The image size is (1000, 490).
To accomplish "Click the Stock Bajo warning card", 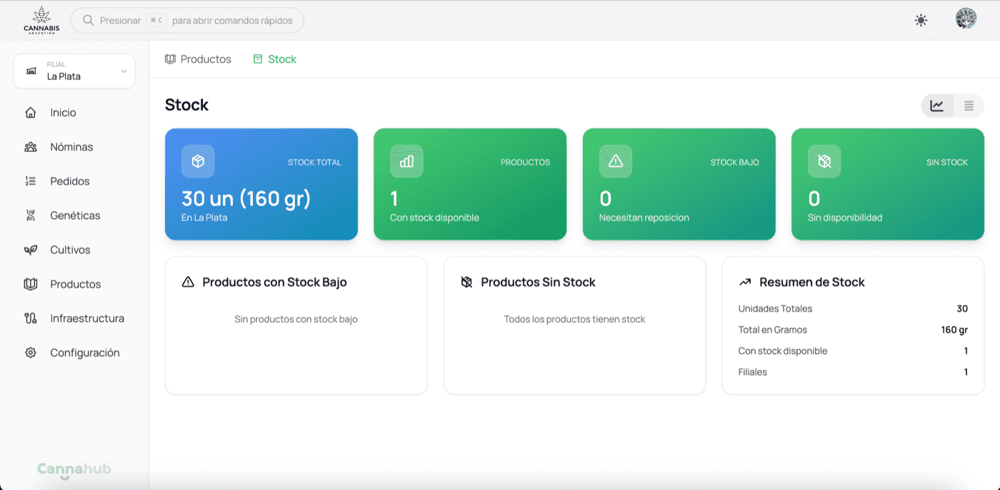I will [679, 184].
